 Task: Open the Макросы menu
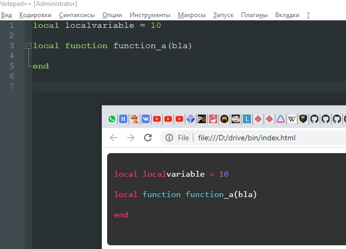click(192, 15)
